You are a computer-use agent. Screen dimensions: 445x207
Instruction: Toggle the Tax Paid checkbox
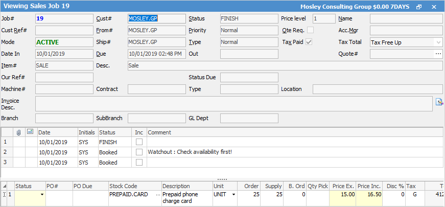309,42
